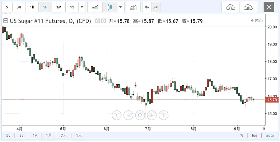
Task: Reset the chart view
Action: [140, 115]
